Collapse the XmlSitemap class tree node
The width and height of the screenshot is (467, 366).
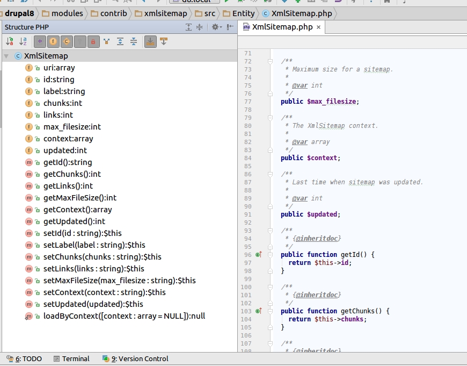[6, 56]
